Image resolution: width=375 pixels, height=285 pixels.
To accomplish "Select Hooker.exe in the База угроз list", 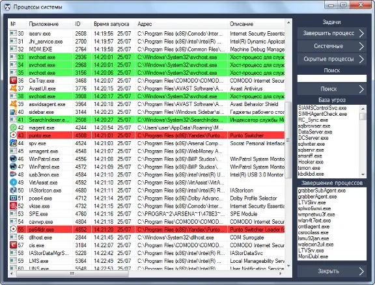I will pos(311,162).
